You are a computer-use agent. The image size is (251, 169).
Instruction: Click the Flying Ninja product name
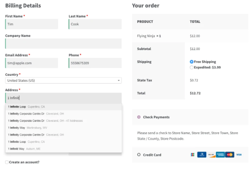click(x=146, y=36)
